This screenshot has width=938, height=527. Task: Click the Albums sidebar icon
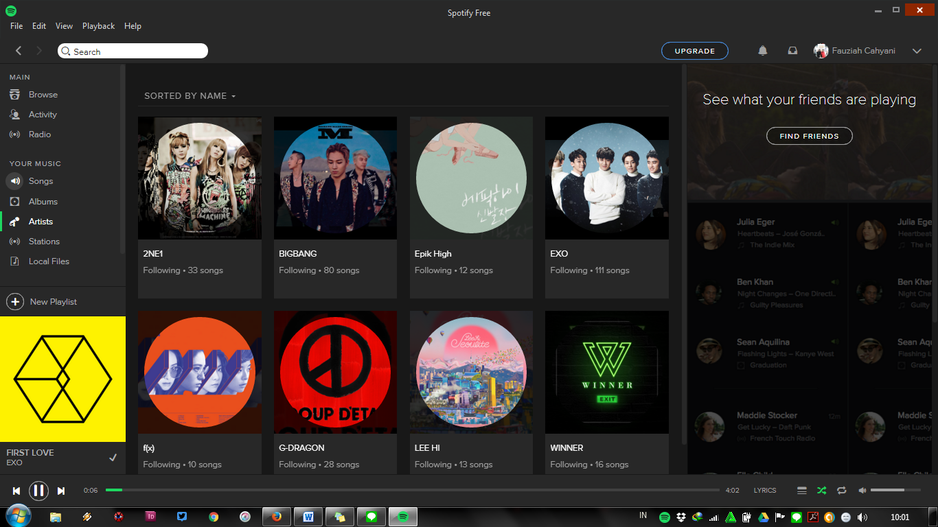[14, 202]
